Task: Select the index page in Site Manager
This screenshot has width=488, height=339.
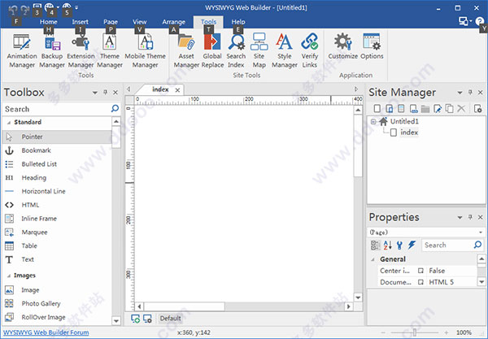Action: coord(409,133)
